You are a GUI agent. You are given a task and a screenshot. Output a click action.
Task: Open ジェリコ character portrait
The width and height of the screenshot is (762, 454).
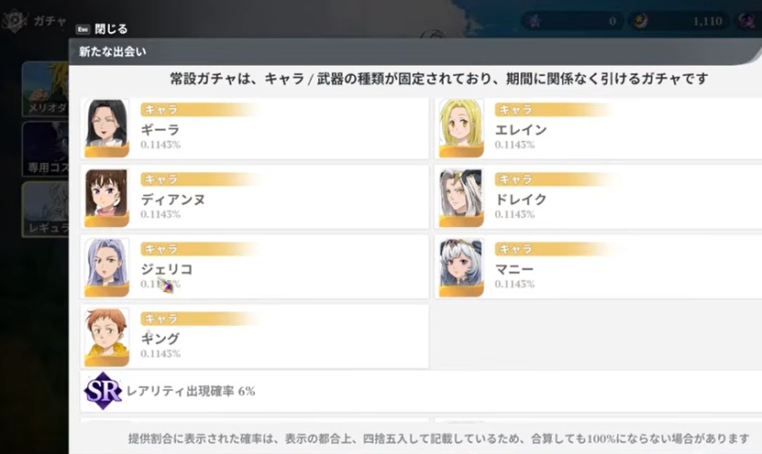pos(106,265)
